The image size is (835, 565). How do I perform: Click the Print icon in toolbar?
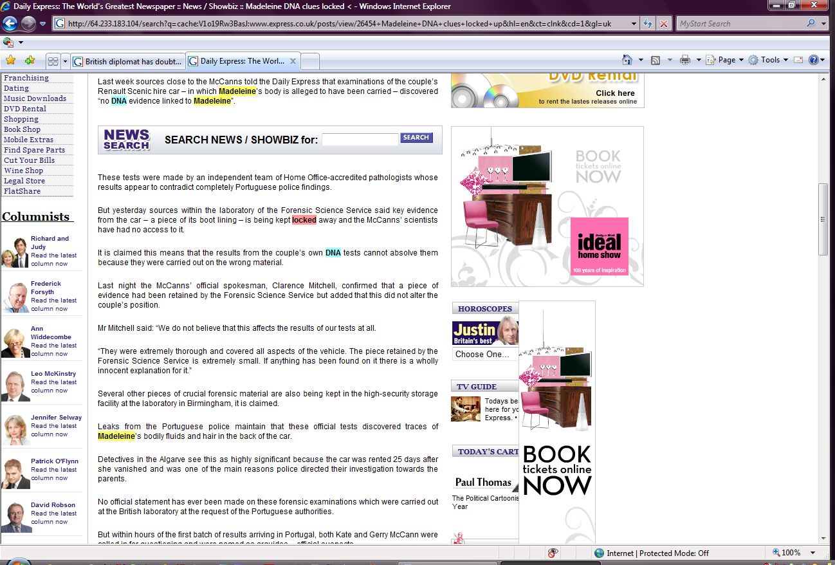click(x=685, y=60)
